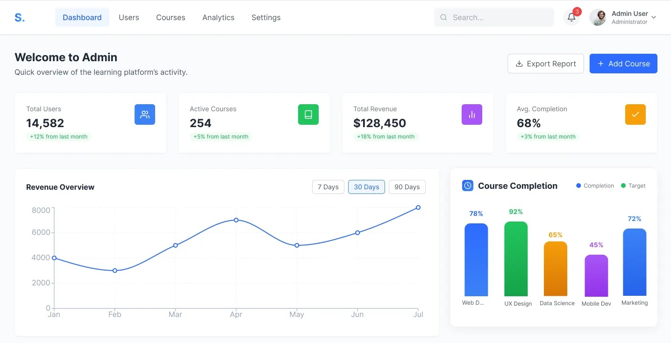Click the Total Users people icon
Image resolution: width=671 pixels, height=343 pixels.
(x=145, y=114)
